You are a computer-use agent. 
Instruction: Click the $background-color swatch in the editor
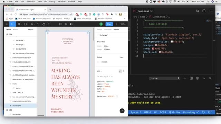click(172, 42)
